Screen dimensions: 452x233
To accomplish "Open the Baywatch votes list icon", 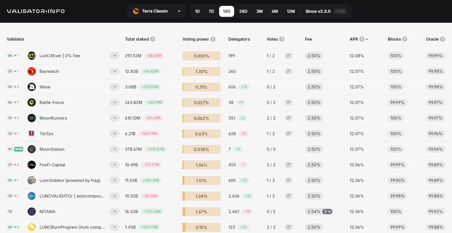I will tap(289, 71).
